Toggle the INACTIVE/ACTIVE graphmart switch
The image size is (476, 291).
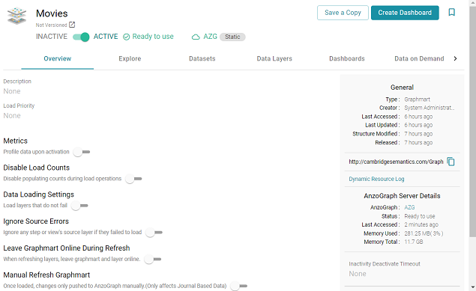coord(81,37)
